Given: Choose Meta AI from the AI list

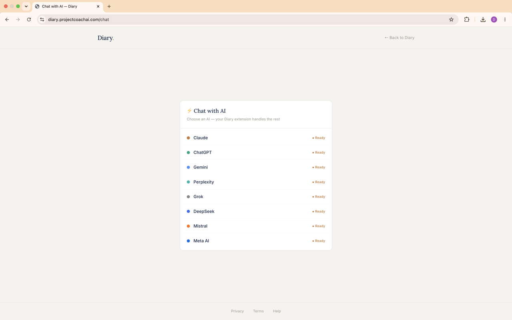Looking at the screenshot, I should point(256,241).
